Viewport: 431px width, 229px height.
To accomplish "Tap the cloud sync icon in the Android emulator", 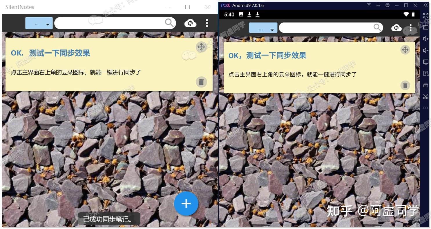I will (x=396, y=28).
